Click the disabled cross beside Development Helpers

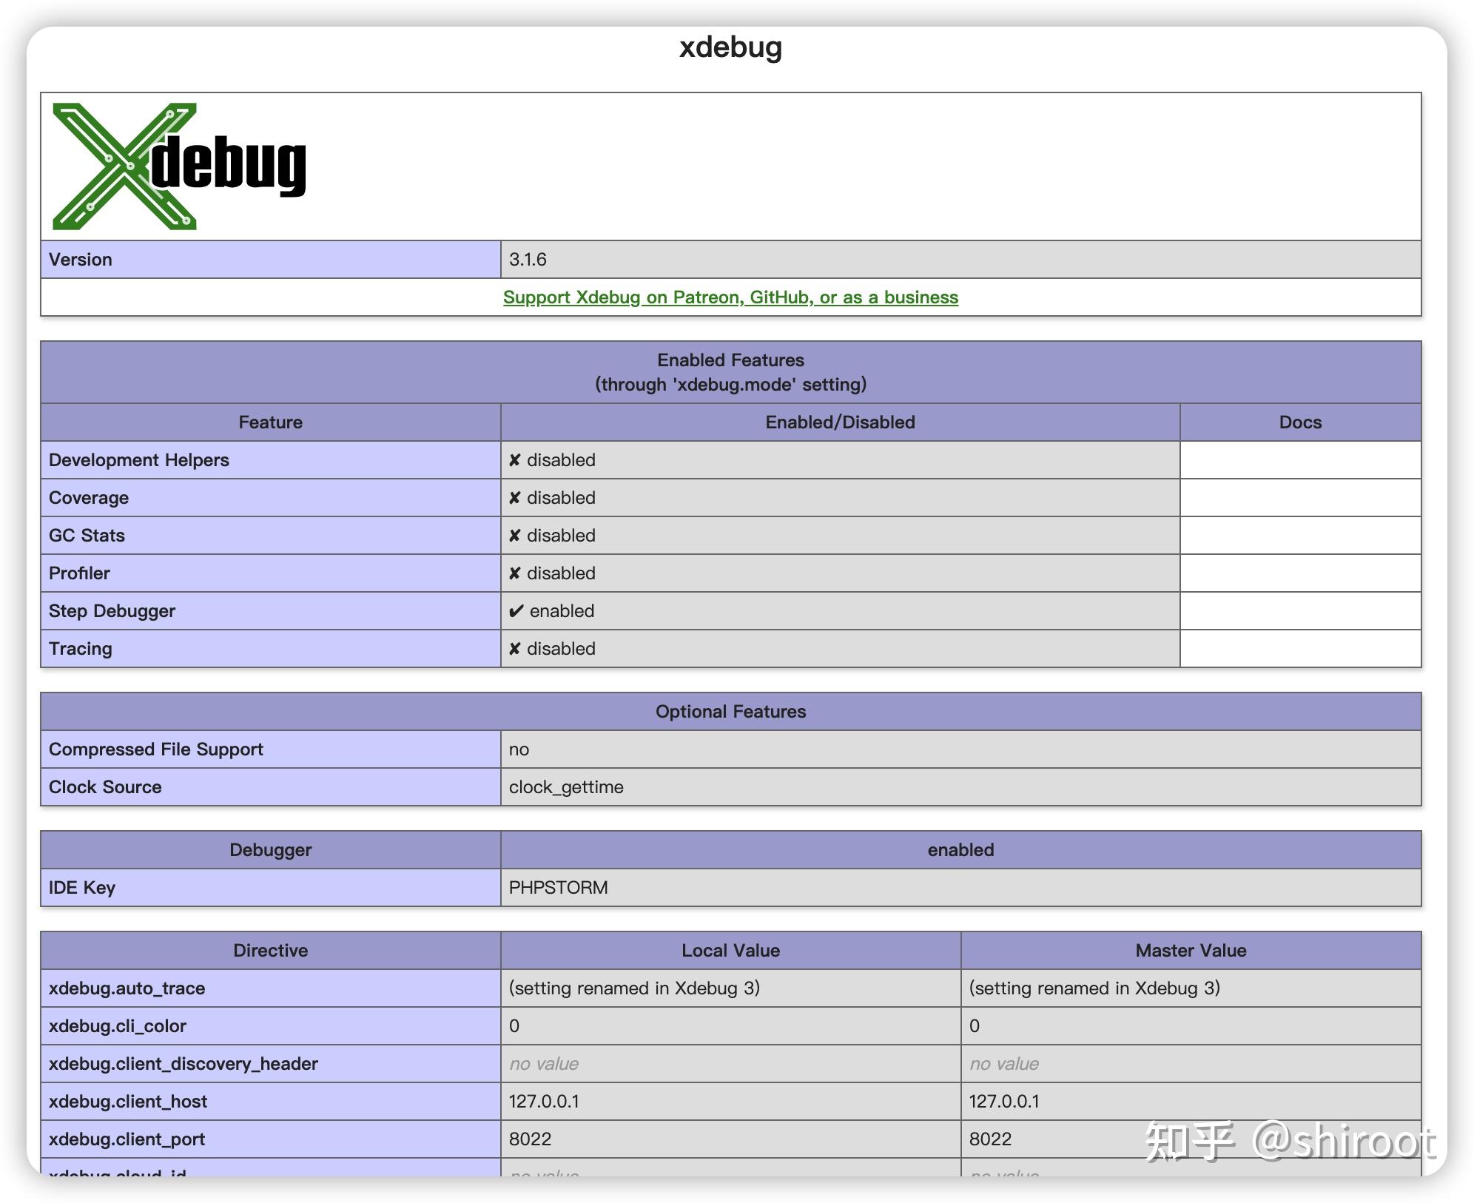pos(518,459)
